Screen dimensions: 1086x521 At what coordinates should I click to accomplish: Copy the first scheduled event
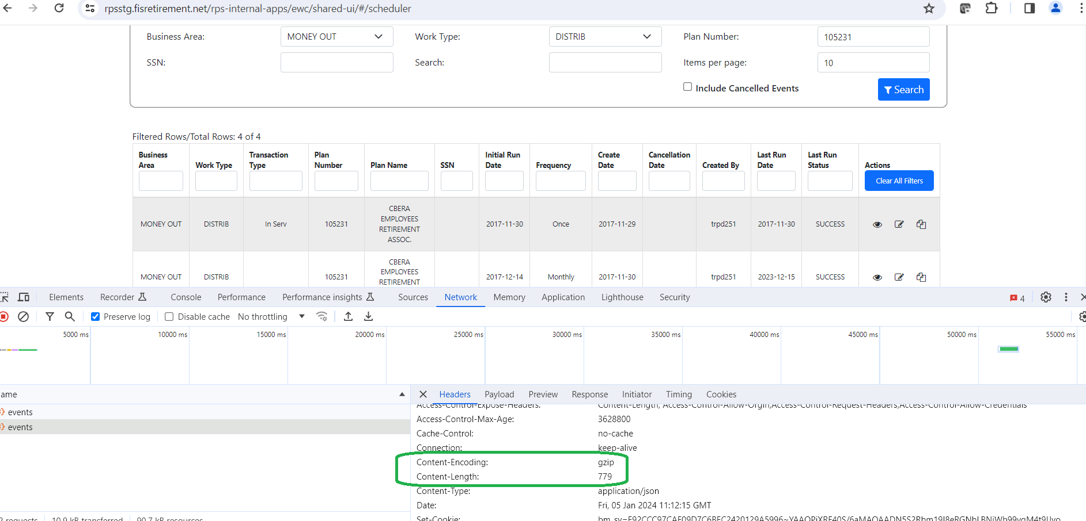921,224
